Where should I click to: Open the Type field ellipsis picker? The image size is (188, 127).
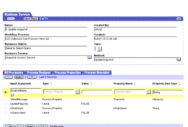[x=100, y=49]
